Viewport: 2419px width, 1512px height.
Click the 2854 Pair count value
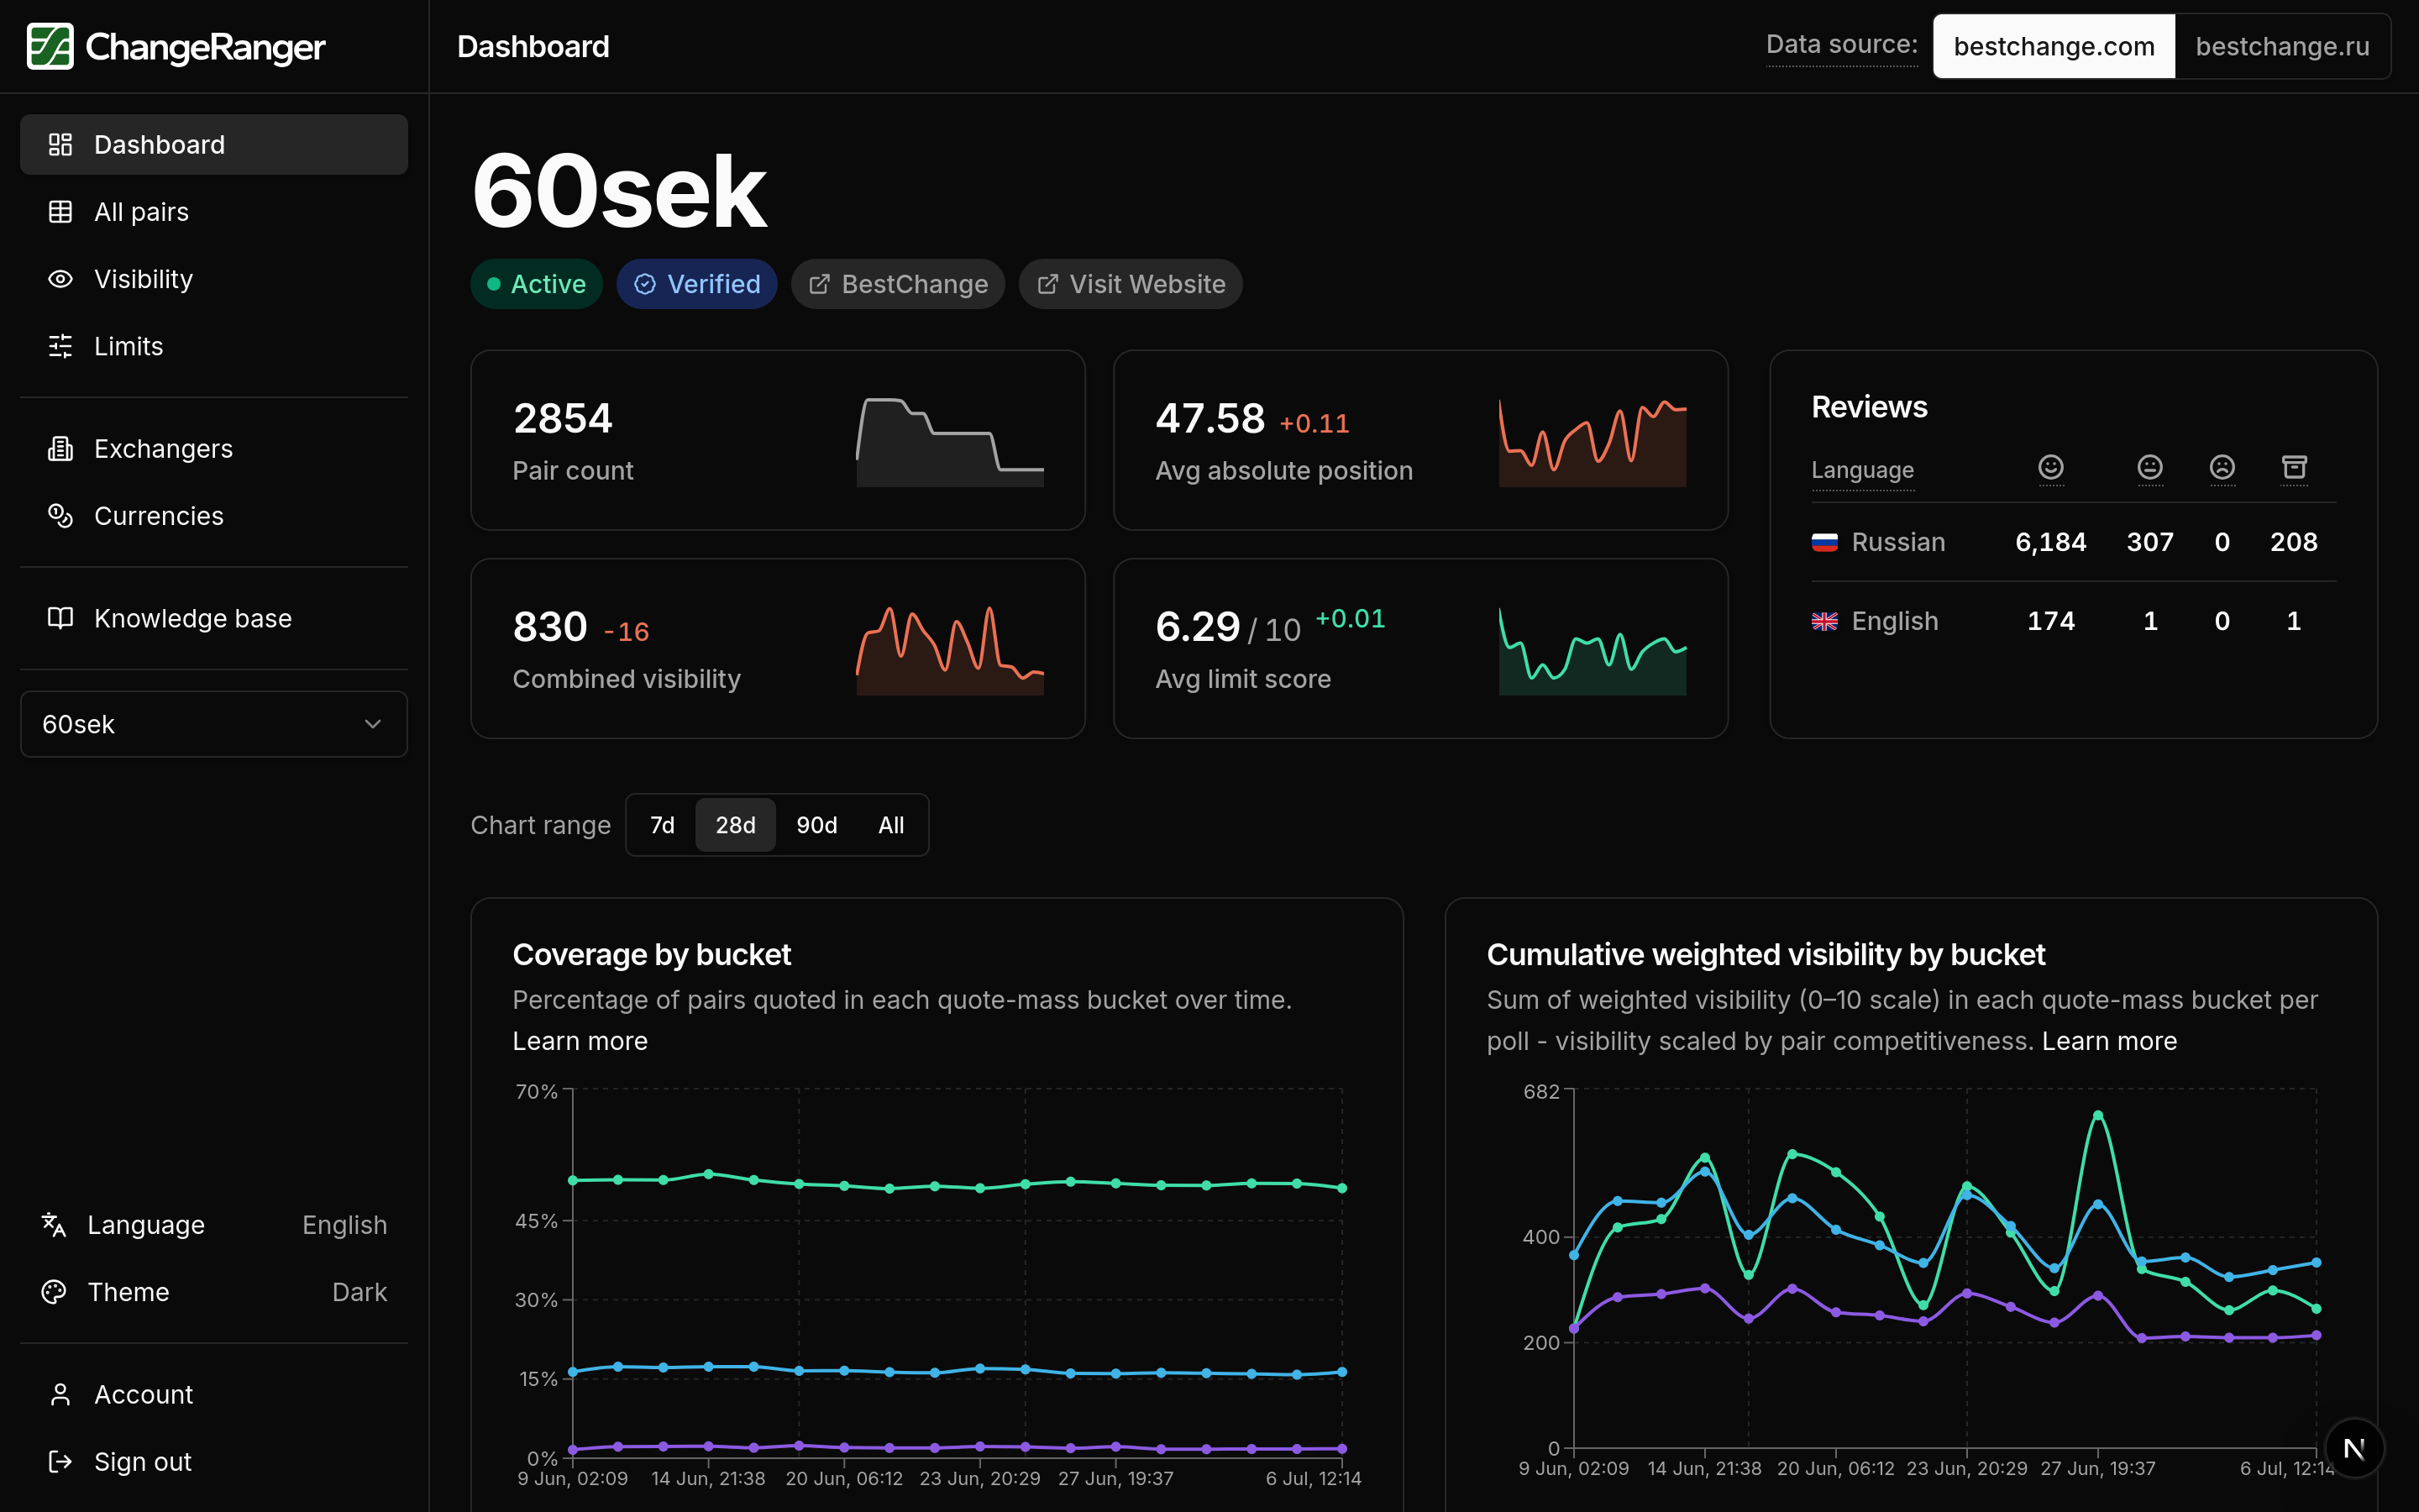coord(563,418)
